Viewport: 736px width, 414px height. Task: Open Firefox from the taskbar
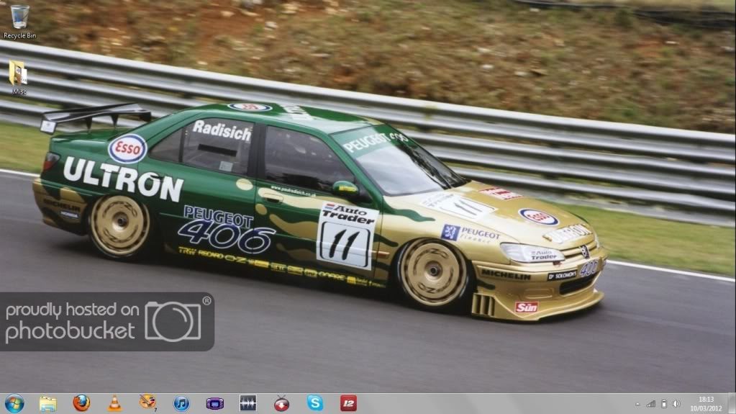81,403
